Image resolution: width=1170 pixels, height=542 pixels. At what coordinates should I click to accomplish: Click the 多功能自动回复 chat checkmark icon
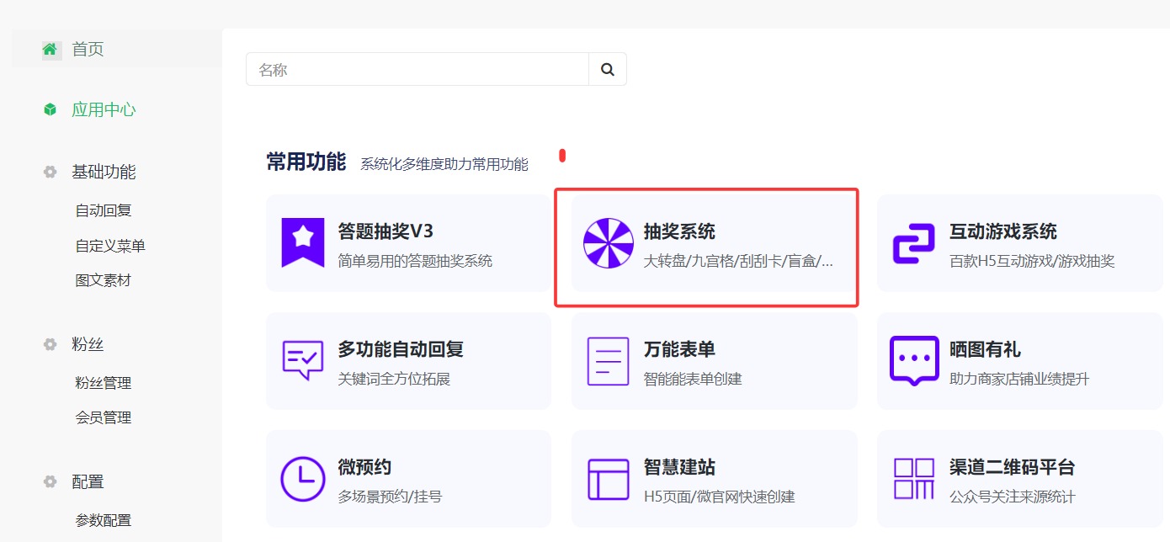coord(303,361)
